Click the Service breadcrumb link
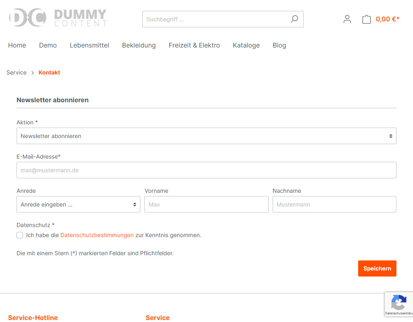This screenshot has width=413, height=322. click(17, 72)
